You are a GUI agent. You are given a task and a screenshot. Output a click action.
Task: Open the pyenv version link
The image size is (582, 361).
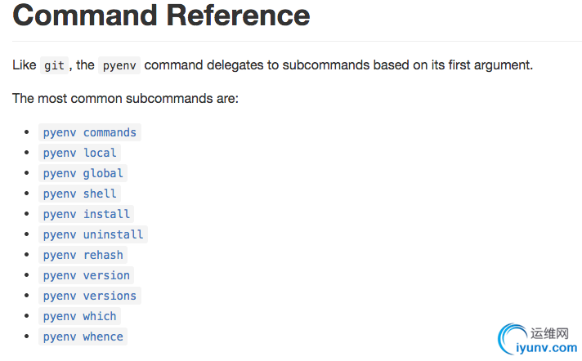pos(86,275)
